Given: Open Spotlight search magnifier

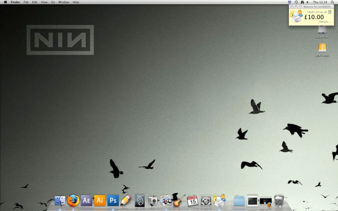Looking at the screenshot, I should point(332,2).
